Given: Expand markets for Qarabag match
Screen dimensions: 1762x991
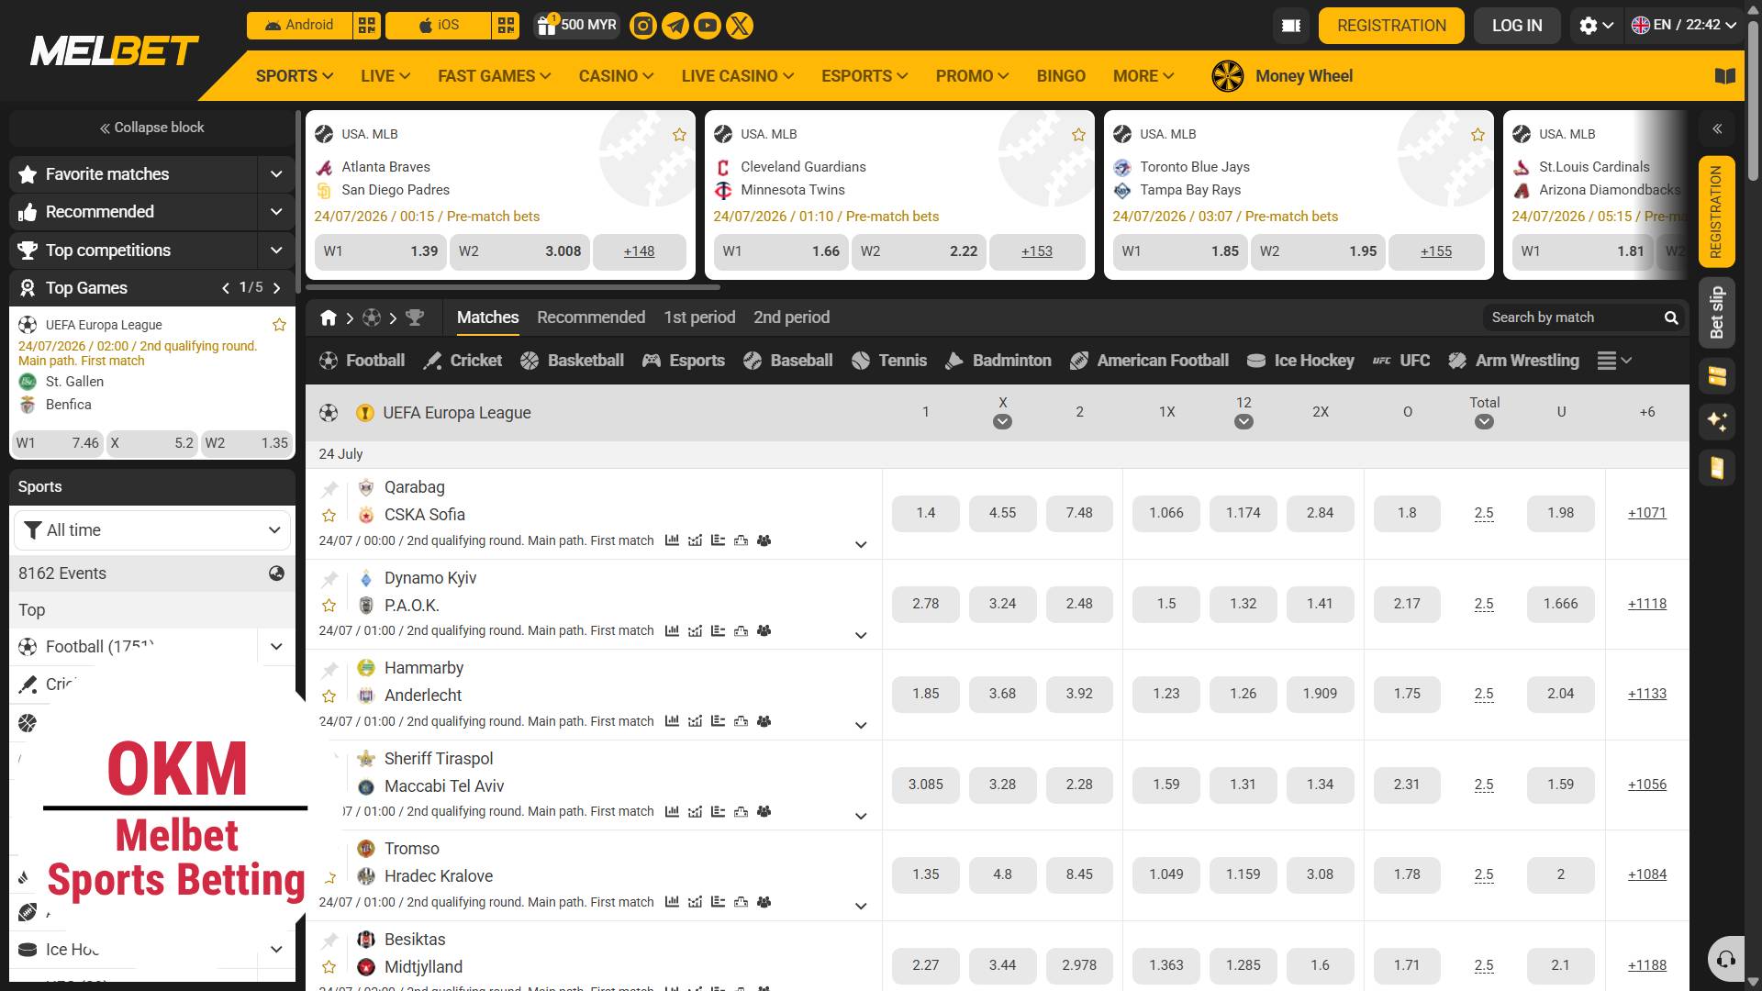Looking at the screenshot, I should point(861,545).
